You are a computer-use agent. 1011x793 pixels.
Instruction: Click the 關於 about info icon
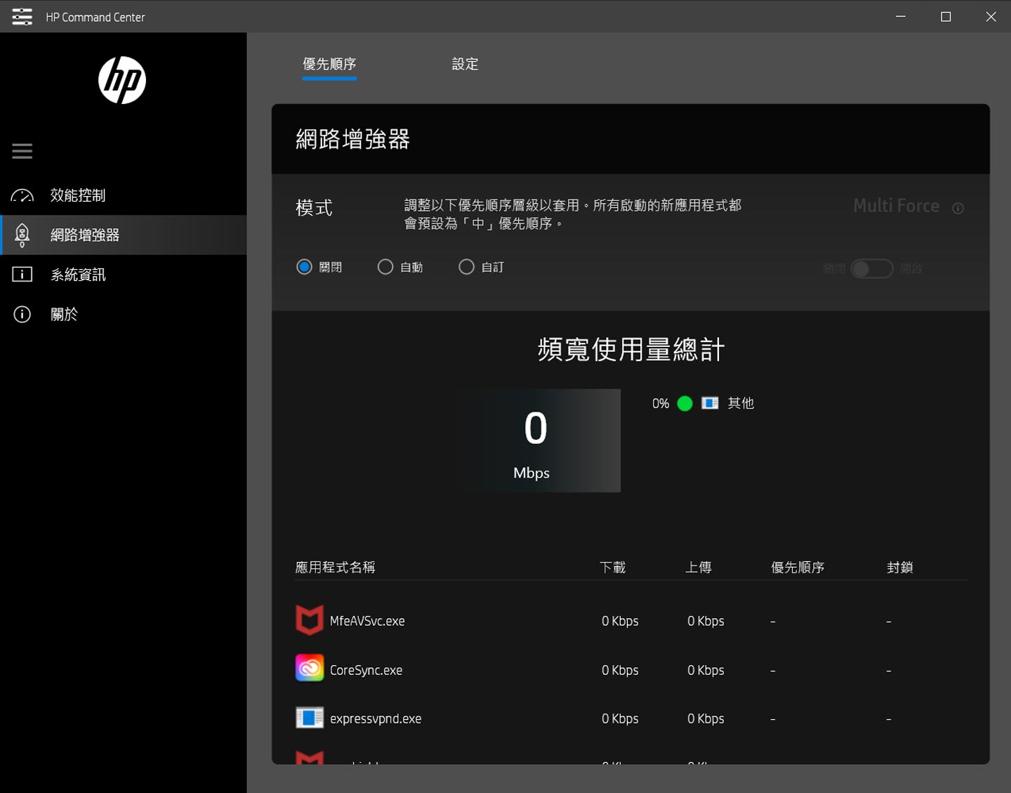point(22,314)
